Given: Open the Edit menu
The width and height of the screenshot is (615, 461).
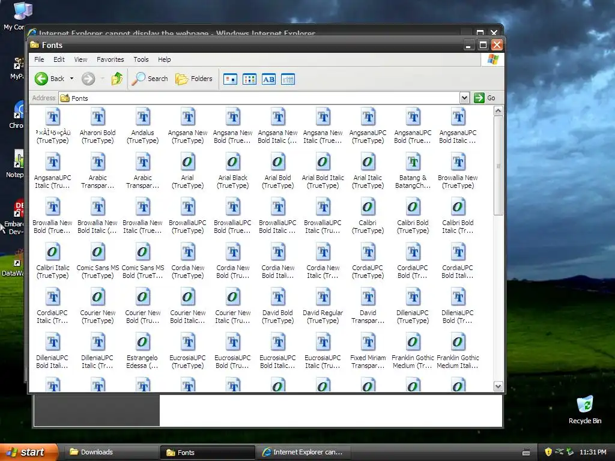Looking at the screenshot, I should (x=59, y=59).
